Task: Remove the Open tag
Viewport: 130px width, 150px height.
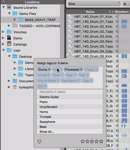Action: coord(62,75)
